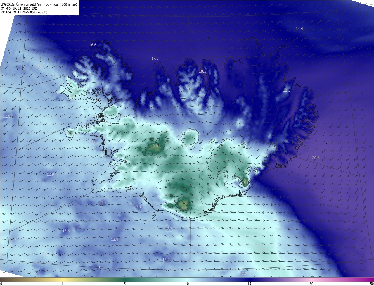The image size is (374, 286).
Task: Click the 3.8 value label on the map
Action: [x=155, y=146]
